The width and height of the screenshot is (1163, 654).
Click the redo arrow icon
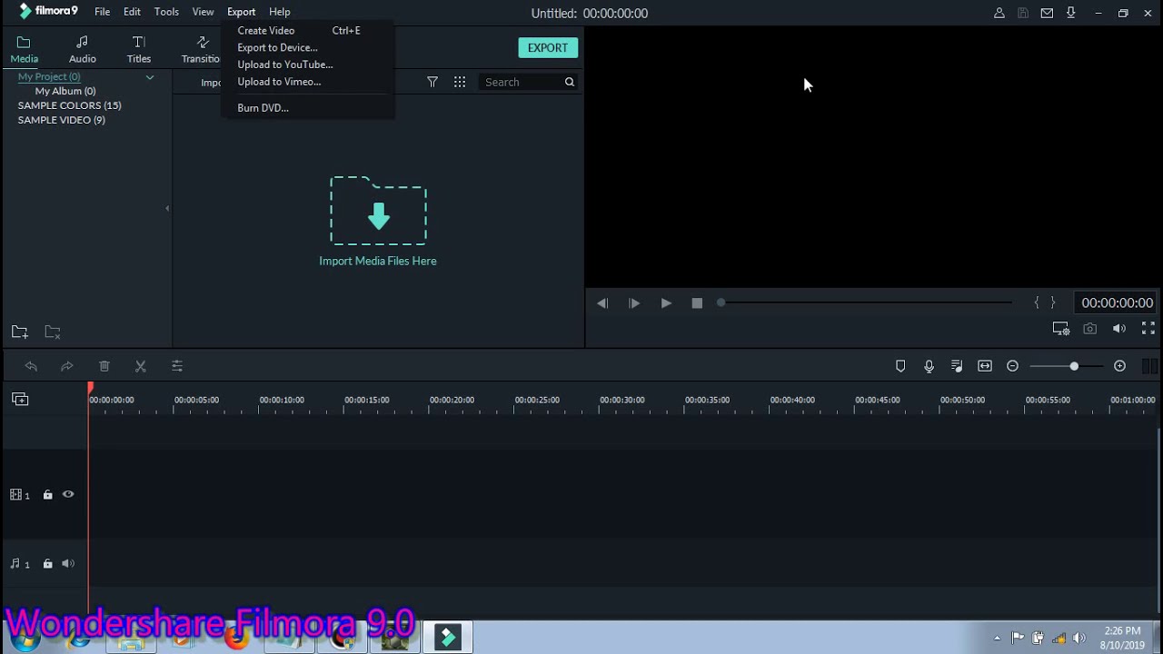tap(67, 366)
